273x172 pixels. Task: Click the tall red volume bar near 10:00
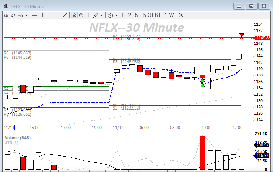click(x=203, y=153)
